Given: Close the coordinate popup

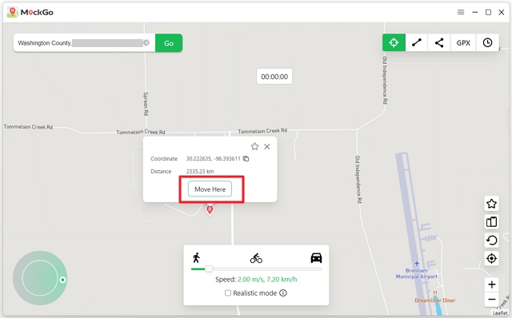Looking at the screenshot, I should 267,147.
